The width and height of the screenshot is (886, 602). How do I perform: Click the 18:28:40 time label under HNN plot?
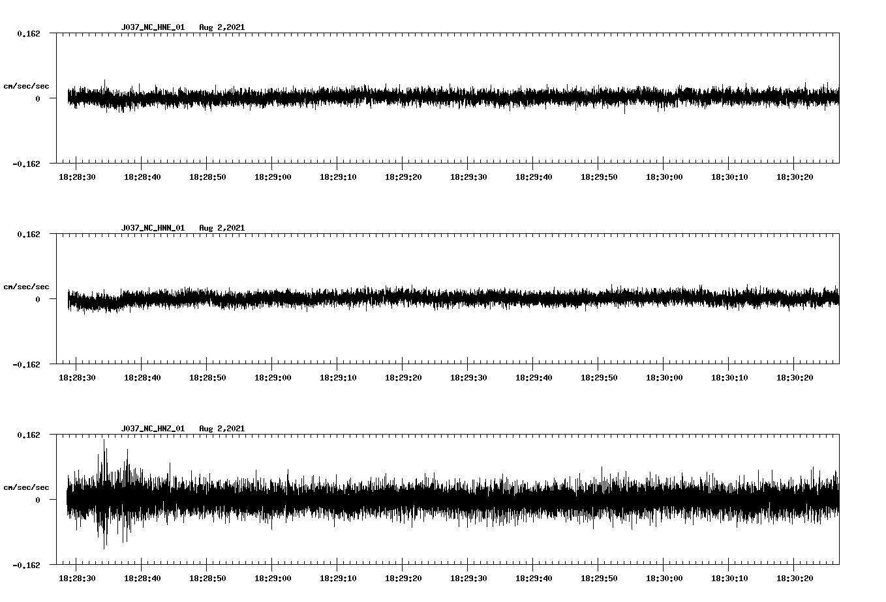(x=142, y=378)
